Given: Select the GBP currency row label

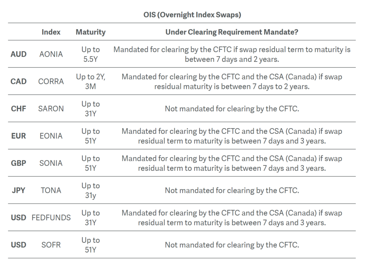Looking at the screenshot, I should (x=19, y=163).
